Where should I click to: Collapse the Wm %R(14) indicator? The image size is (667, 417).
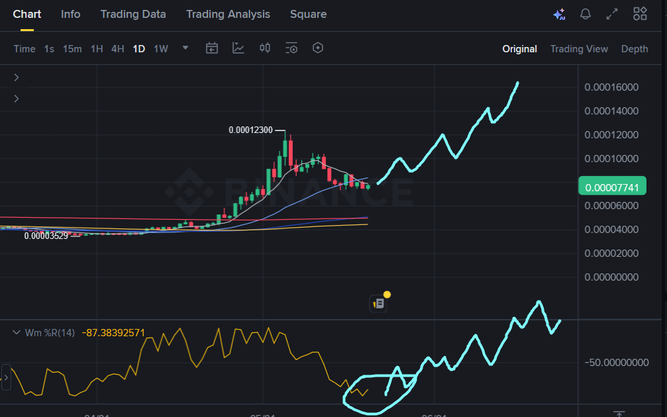click(x=16, y=332)
